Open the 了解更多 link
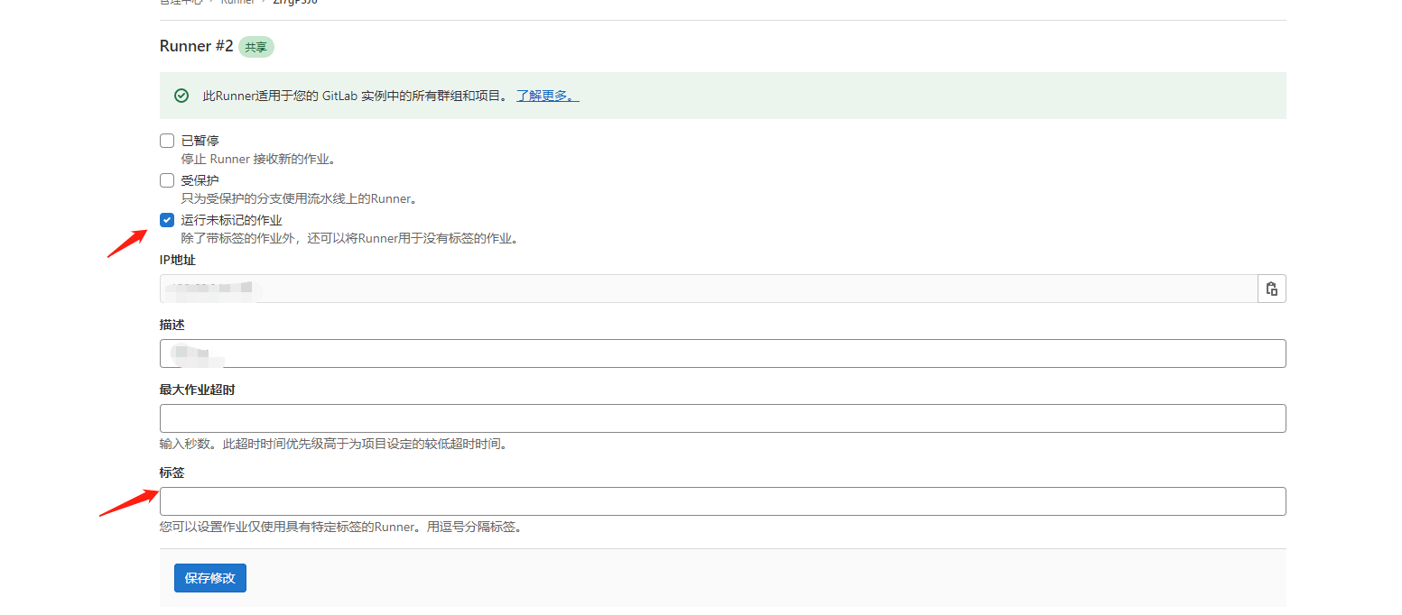 pyautogui.click(x=547, y=96)
